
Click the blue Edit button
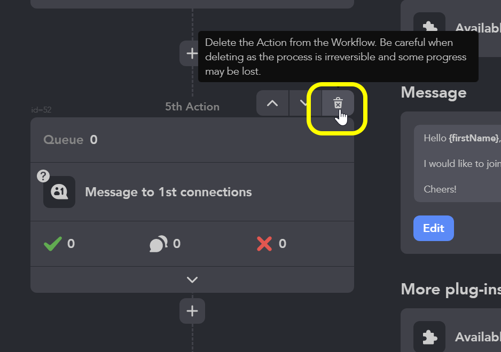[434, 228]
